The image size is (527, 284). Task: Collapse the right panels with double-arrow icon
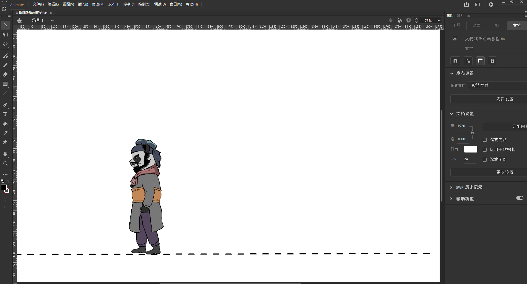click(526, 12)
